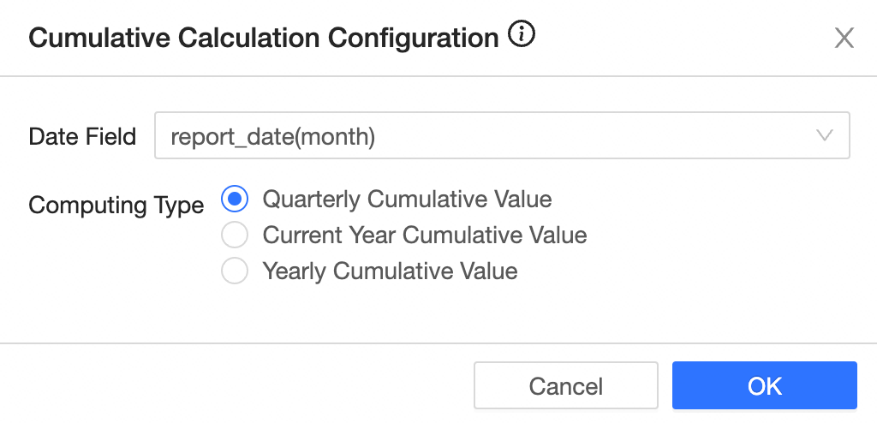
Task: Click the Quarterly Cumulative Value label text
Action: pyautogui.click(x=407, y=200)
